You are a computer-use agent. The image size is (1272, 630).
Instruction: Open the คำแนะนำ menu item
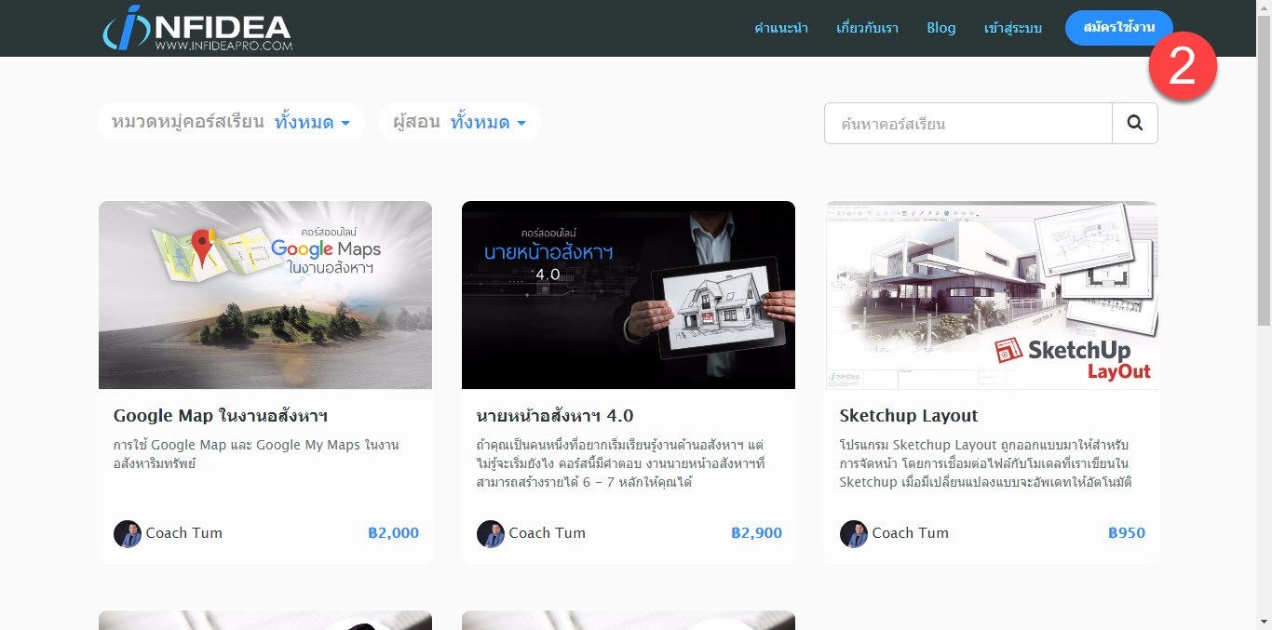(781, 28)
